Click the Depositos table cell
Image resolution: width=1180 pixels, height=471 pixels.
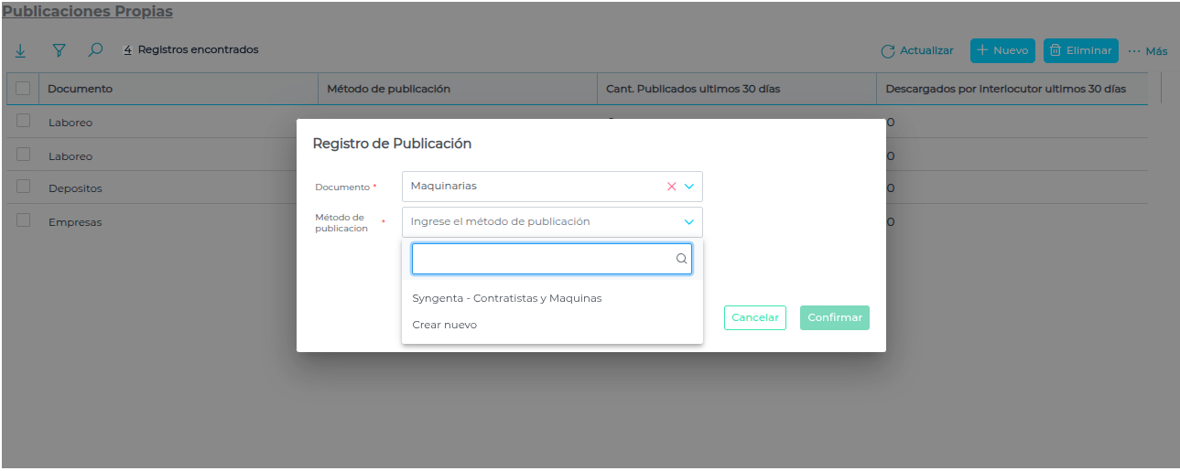click(75, 188)
